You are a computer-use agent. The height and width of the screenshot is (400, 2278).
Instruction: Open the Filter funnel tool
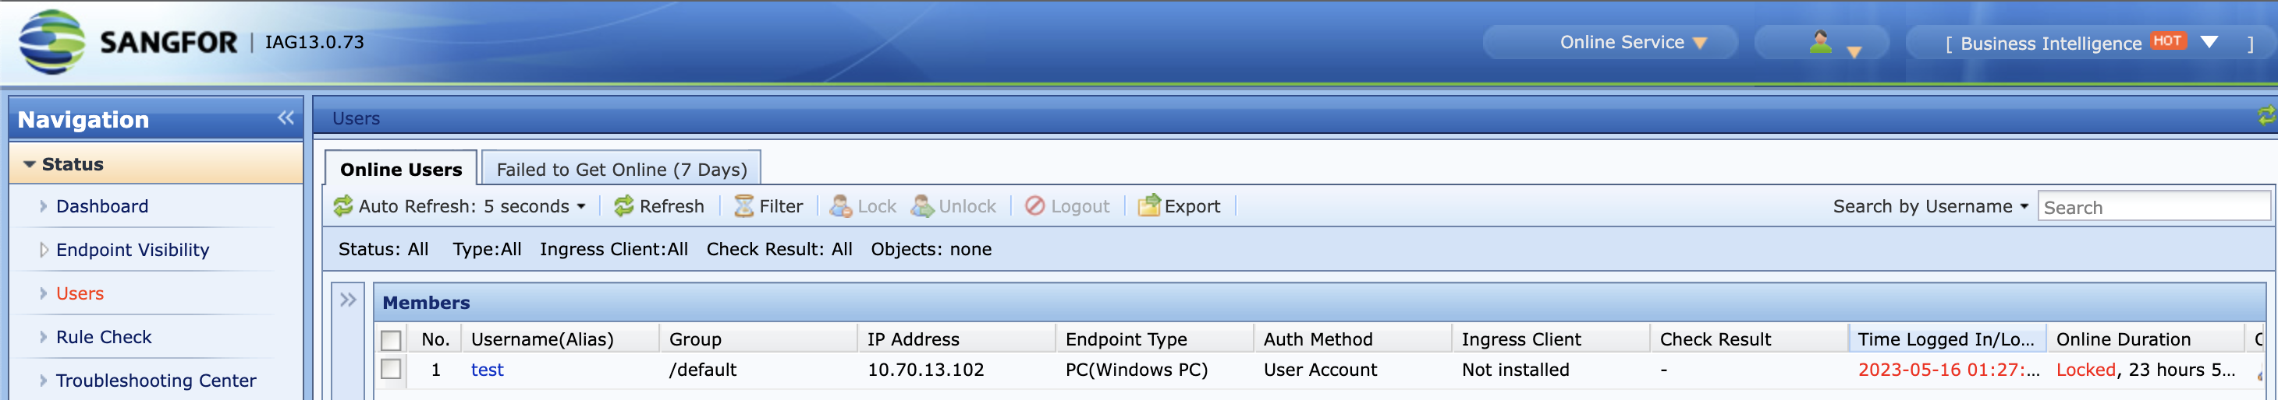pos(743,207)
